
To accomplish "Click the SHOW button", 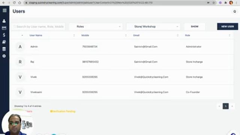I will 195,27.
